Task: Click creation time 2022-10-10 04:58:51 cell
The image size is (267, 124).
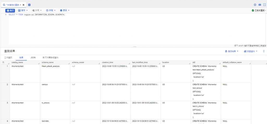Action: coord(115,121)
